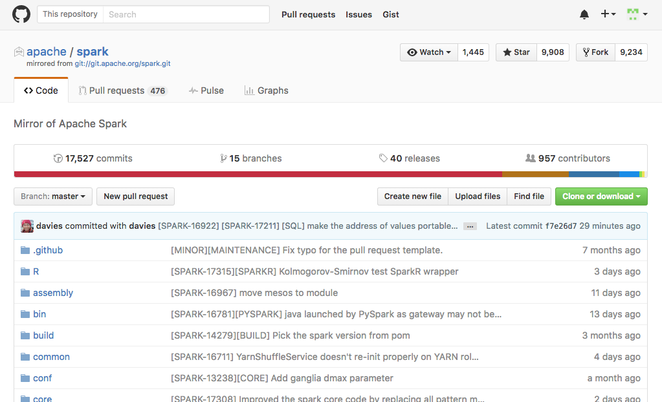Open the Graphs tab
662x402 pixels.
[x=266, y=90]
